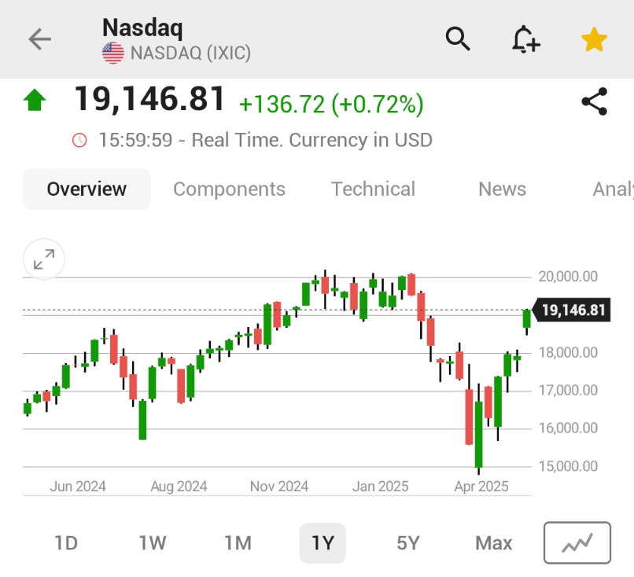
Task: Select the 1D time range
Action: (66, 543)
